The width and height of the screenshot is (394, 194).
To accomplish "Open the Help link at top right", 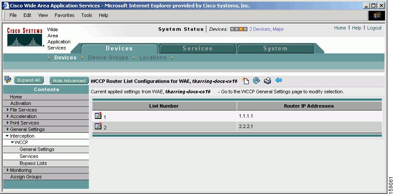I will (x=357, y=28).
